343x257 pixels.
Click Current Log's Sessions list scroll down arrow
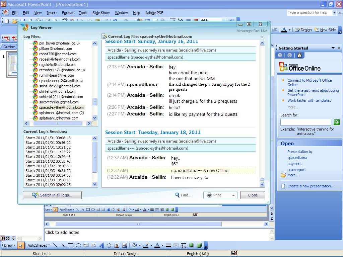94,184
